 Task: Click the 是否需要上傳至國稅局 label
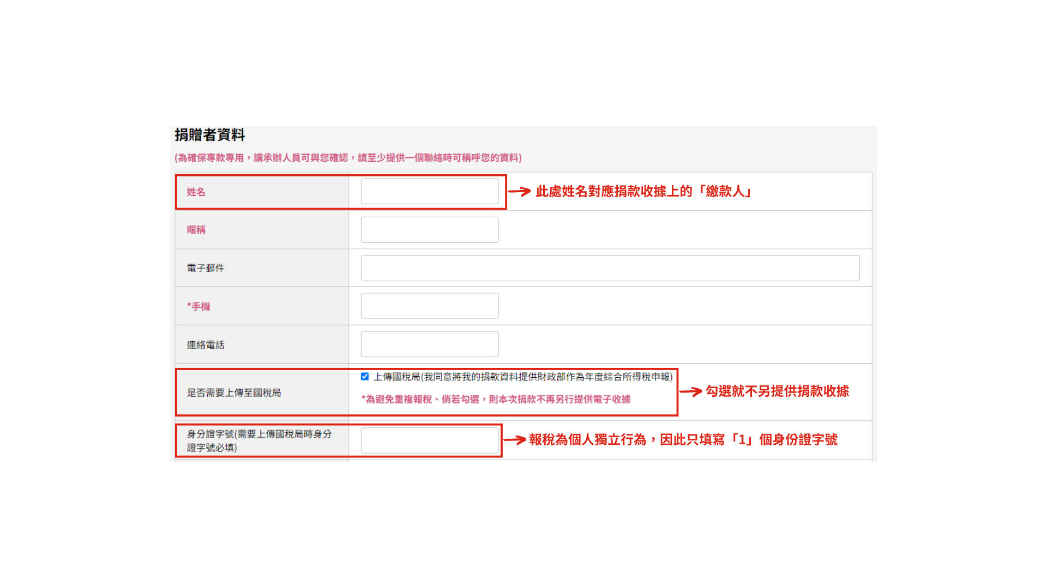pyautogui.click(x=234, y=393)
